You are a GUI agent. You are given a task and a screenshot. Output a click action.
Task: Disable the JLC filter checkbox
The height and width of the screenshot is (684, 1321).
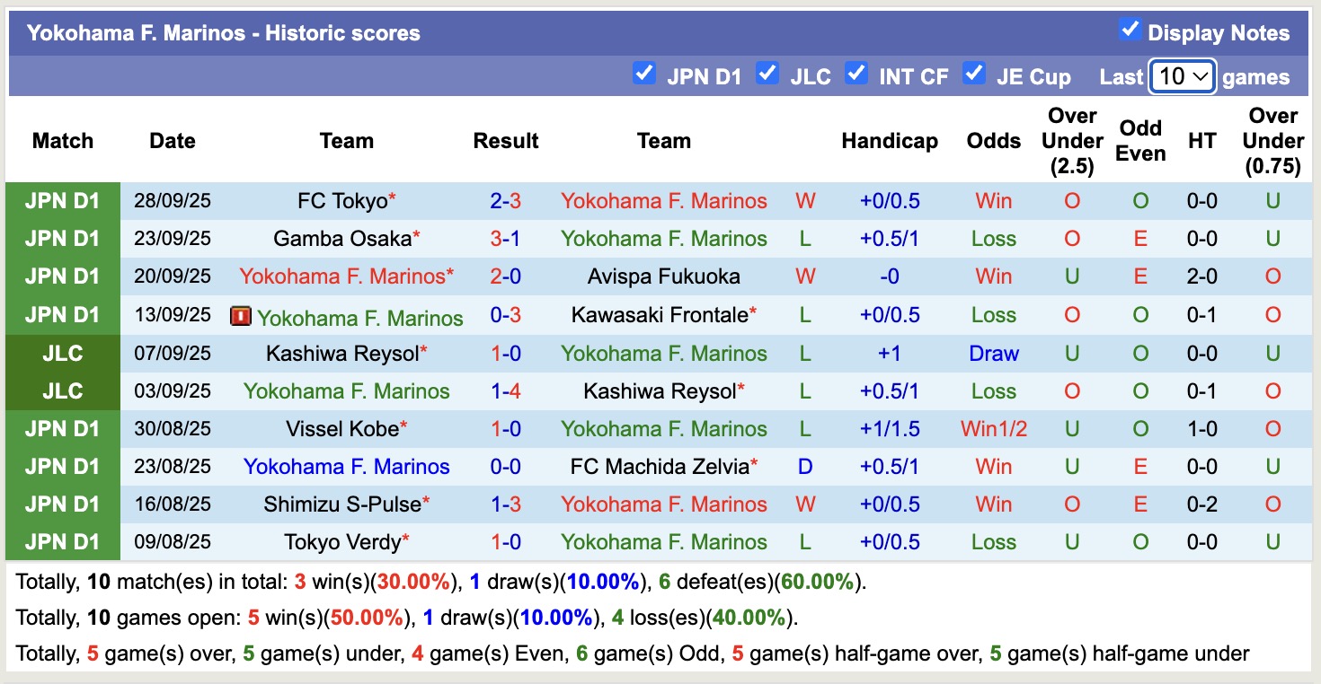click(767, 75)
